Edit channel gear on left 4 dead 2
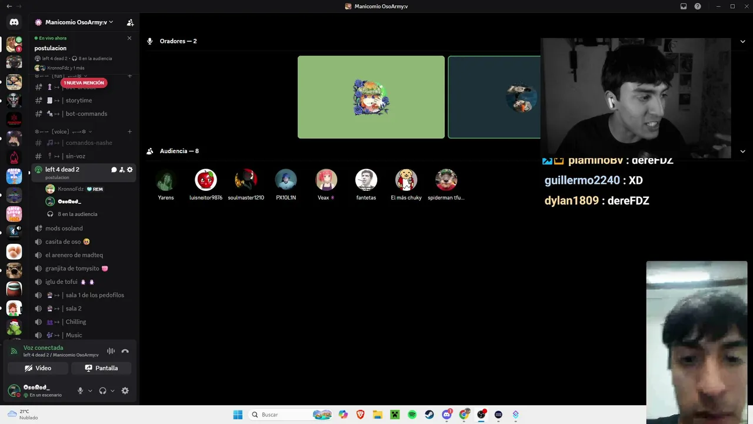The image size is (753, 424). [x=130, y=170]
